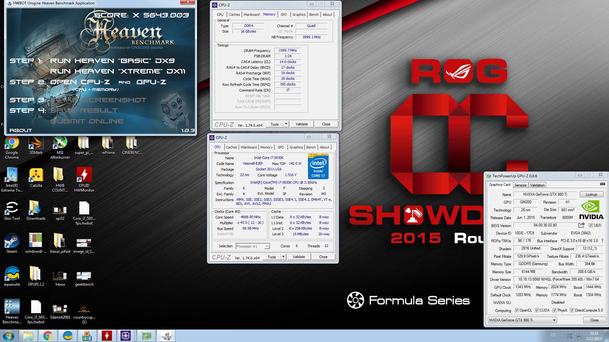Viewport: 609px width, 342px height.
Task: Open Processor #1 selection dropdown
Action: point(253,246)
